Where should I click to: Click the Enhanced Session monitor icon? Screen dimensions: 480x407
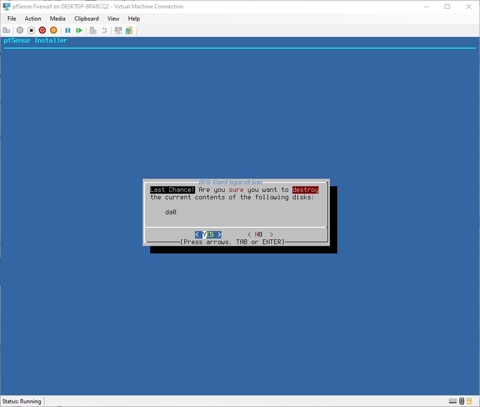tap(118, 30)
